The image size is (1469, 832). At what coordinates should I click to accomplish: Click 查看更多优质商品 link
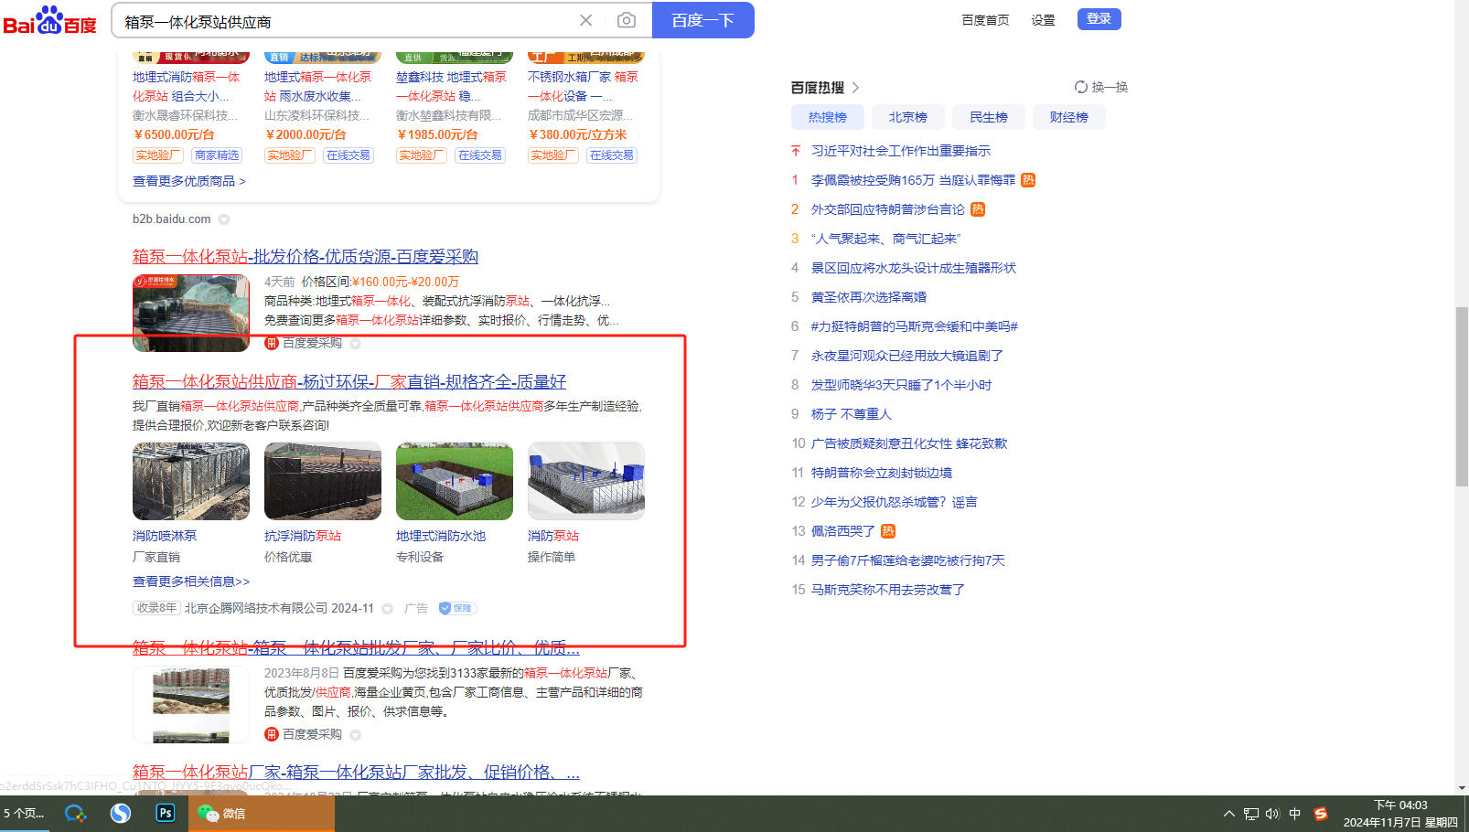[189, 181]
